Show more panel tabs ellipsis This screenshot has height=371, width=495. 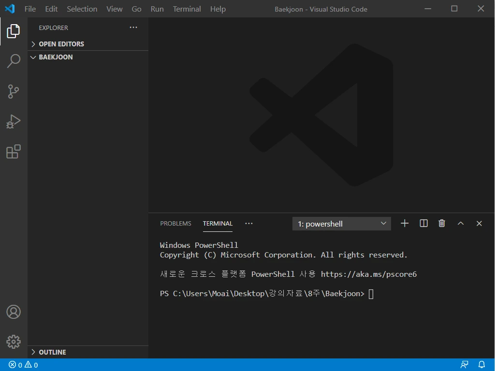249,223
